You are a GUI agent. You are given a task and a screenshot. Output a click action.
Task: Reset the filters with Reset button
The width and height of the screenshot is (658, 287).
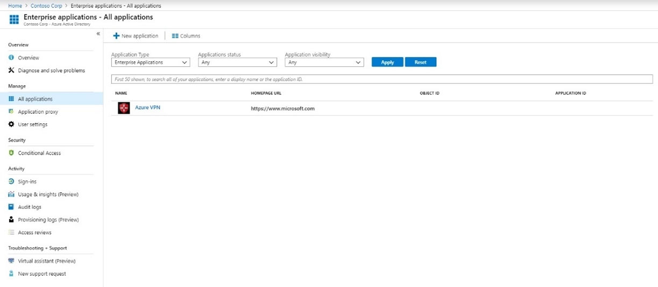pyautogui.click(x=420, y=62)
